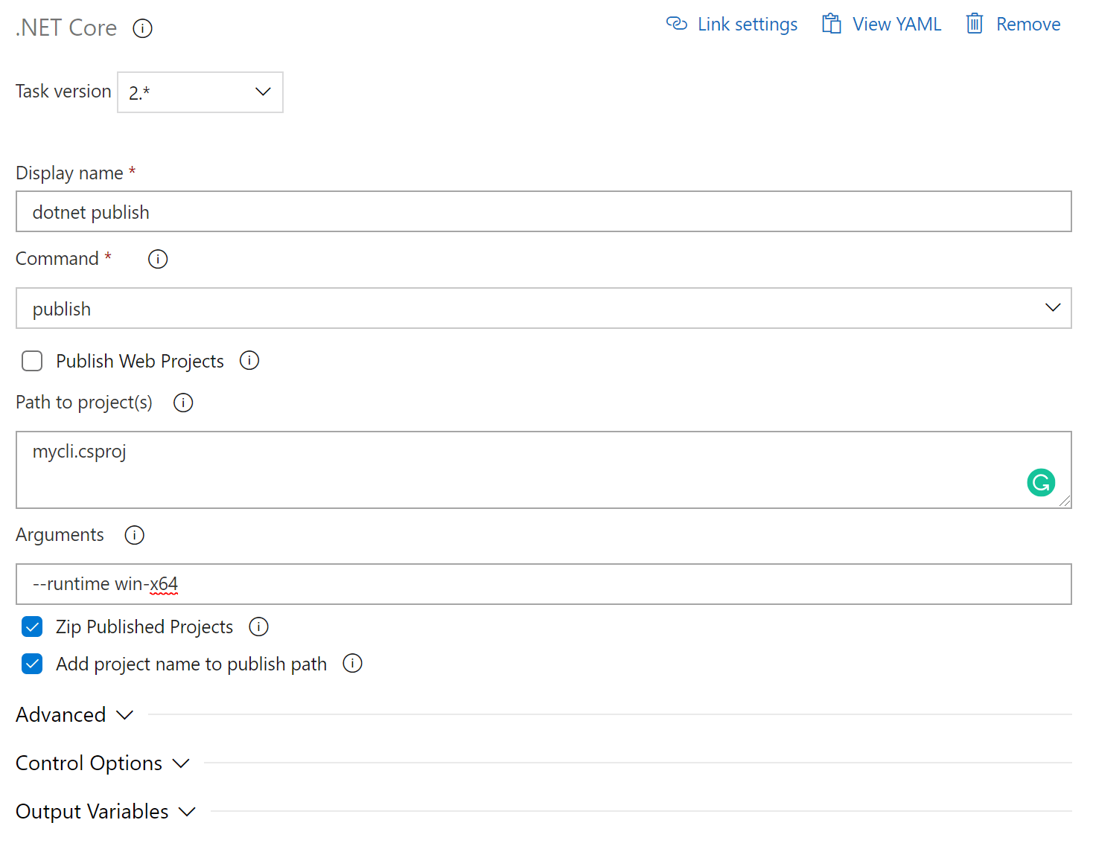Open the Command dropdown showing publish

point(1053,307)
